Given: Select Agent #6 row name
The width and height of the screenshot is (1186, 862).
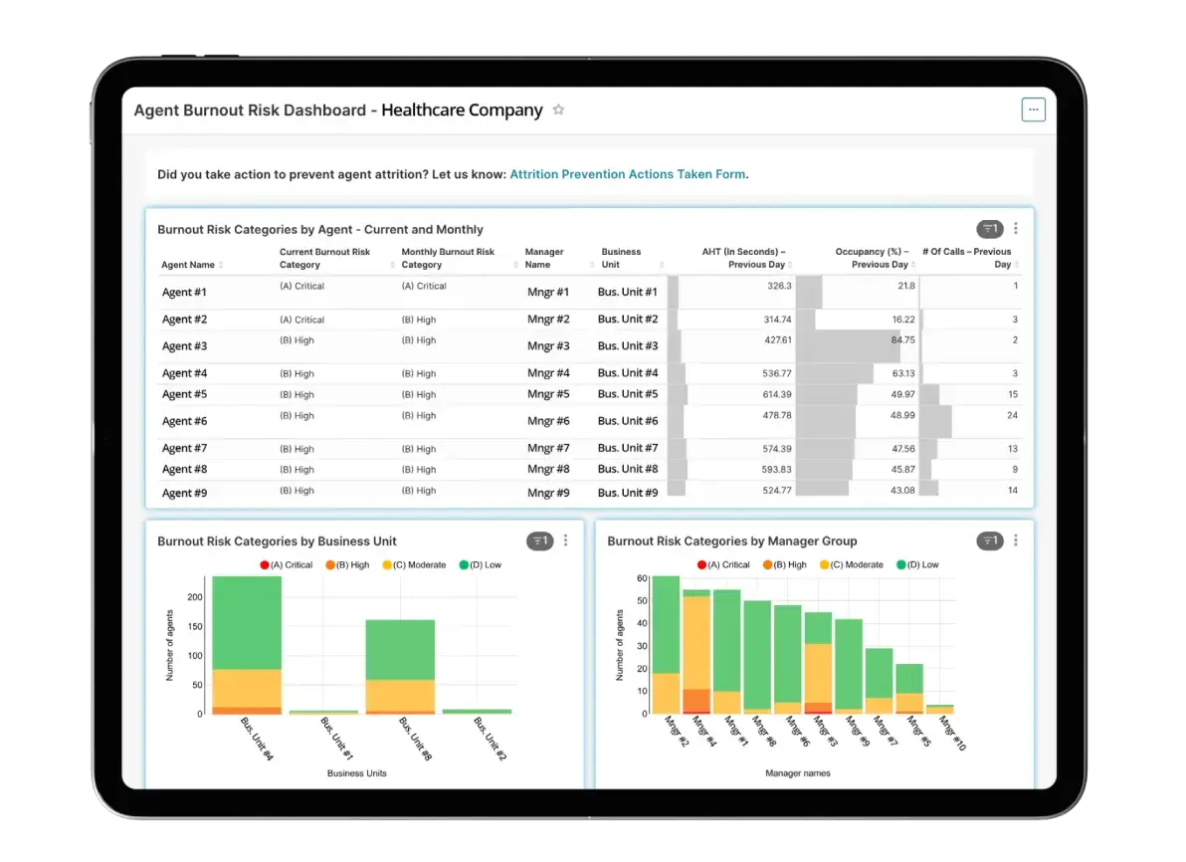Looking at the screenshot, I should click(x=184, y=421).
